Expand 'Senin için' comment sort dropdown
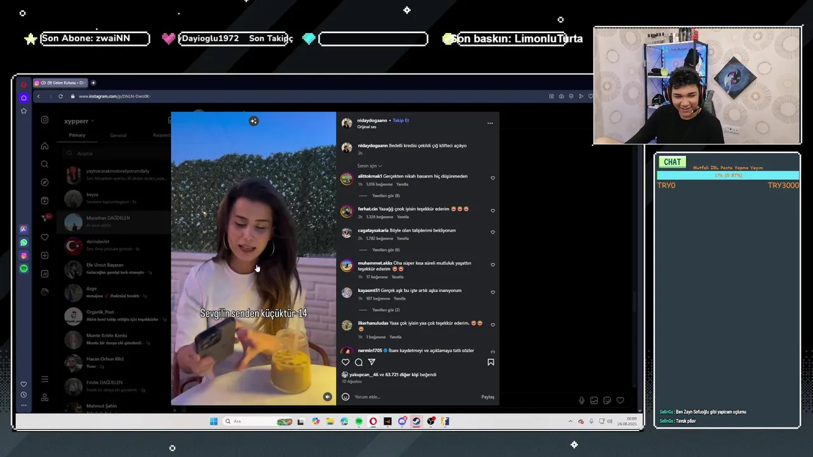 (370, 166)
